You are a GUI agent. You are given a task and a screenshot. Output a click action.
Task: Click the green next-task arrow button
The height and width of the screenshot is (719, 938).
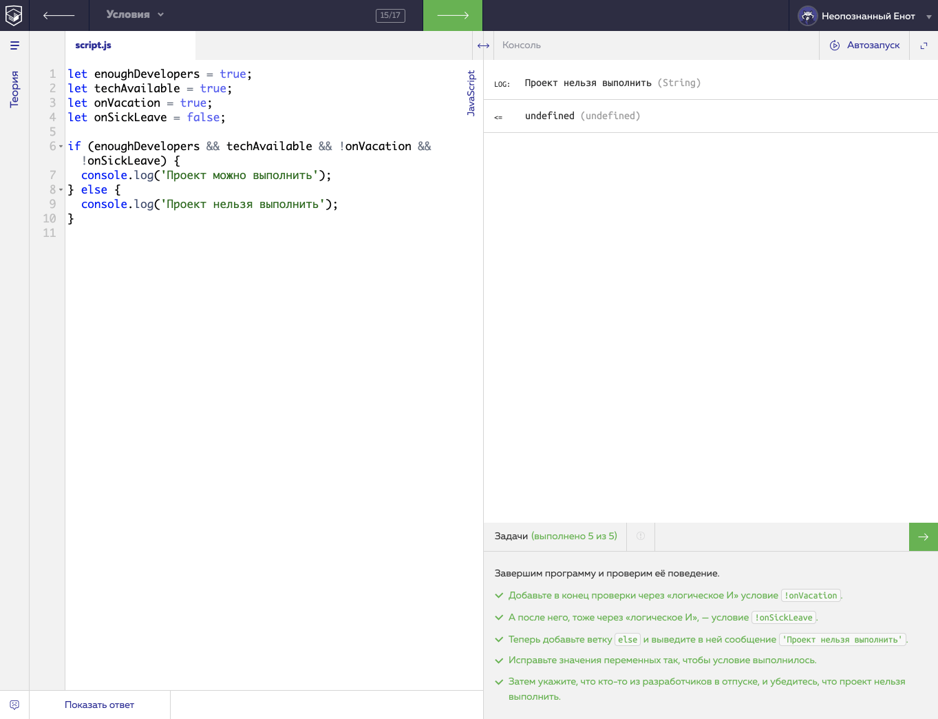pos(923,536)
